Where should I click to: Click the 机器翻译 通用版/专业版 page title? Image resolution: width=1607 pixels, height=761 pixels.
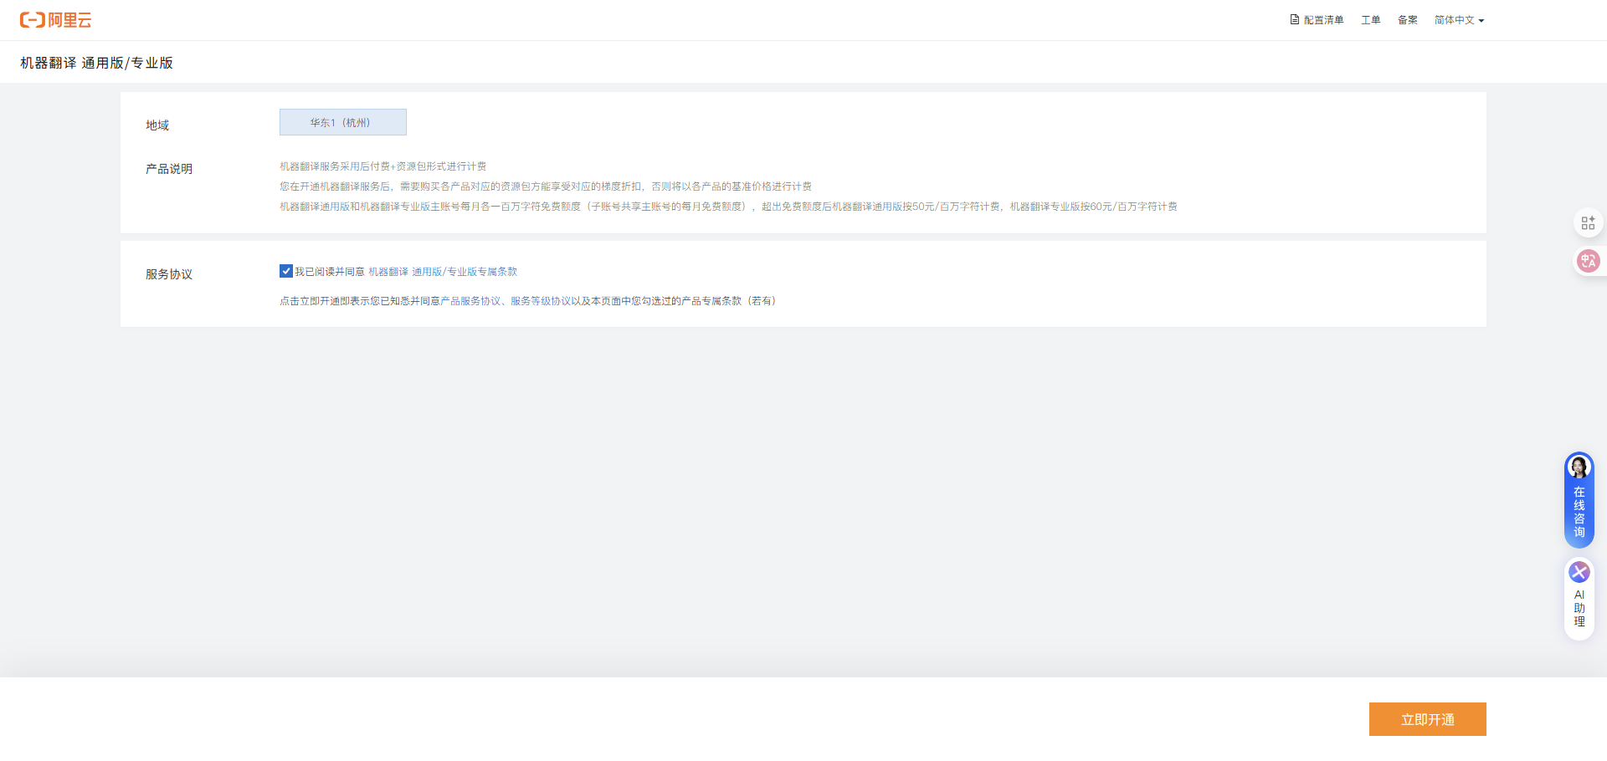[96, 63]
